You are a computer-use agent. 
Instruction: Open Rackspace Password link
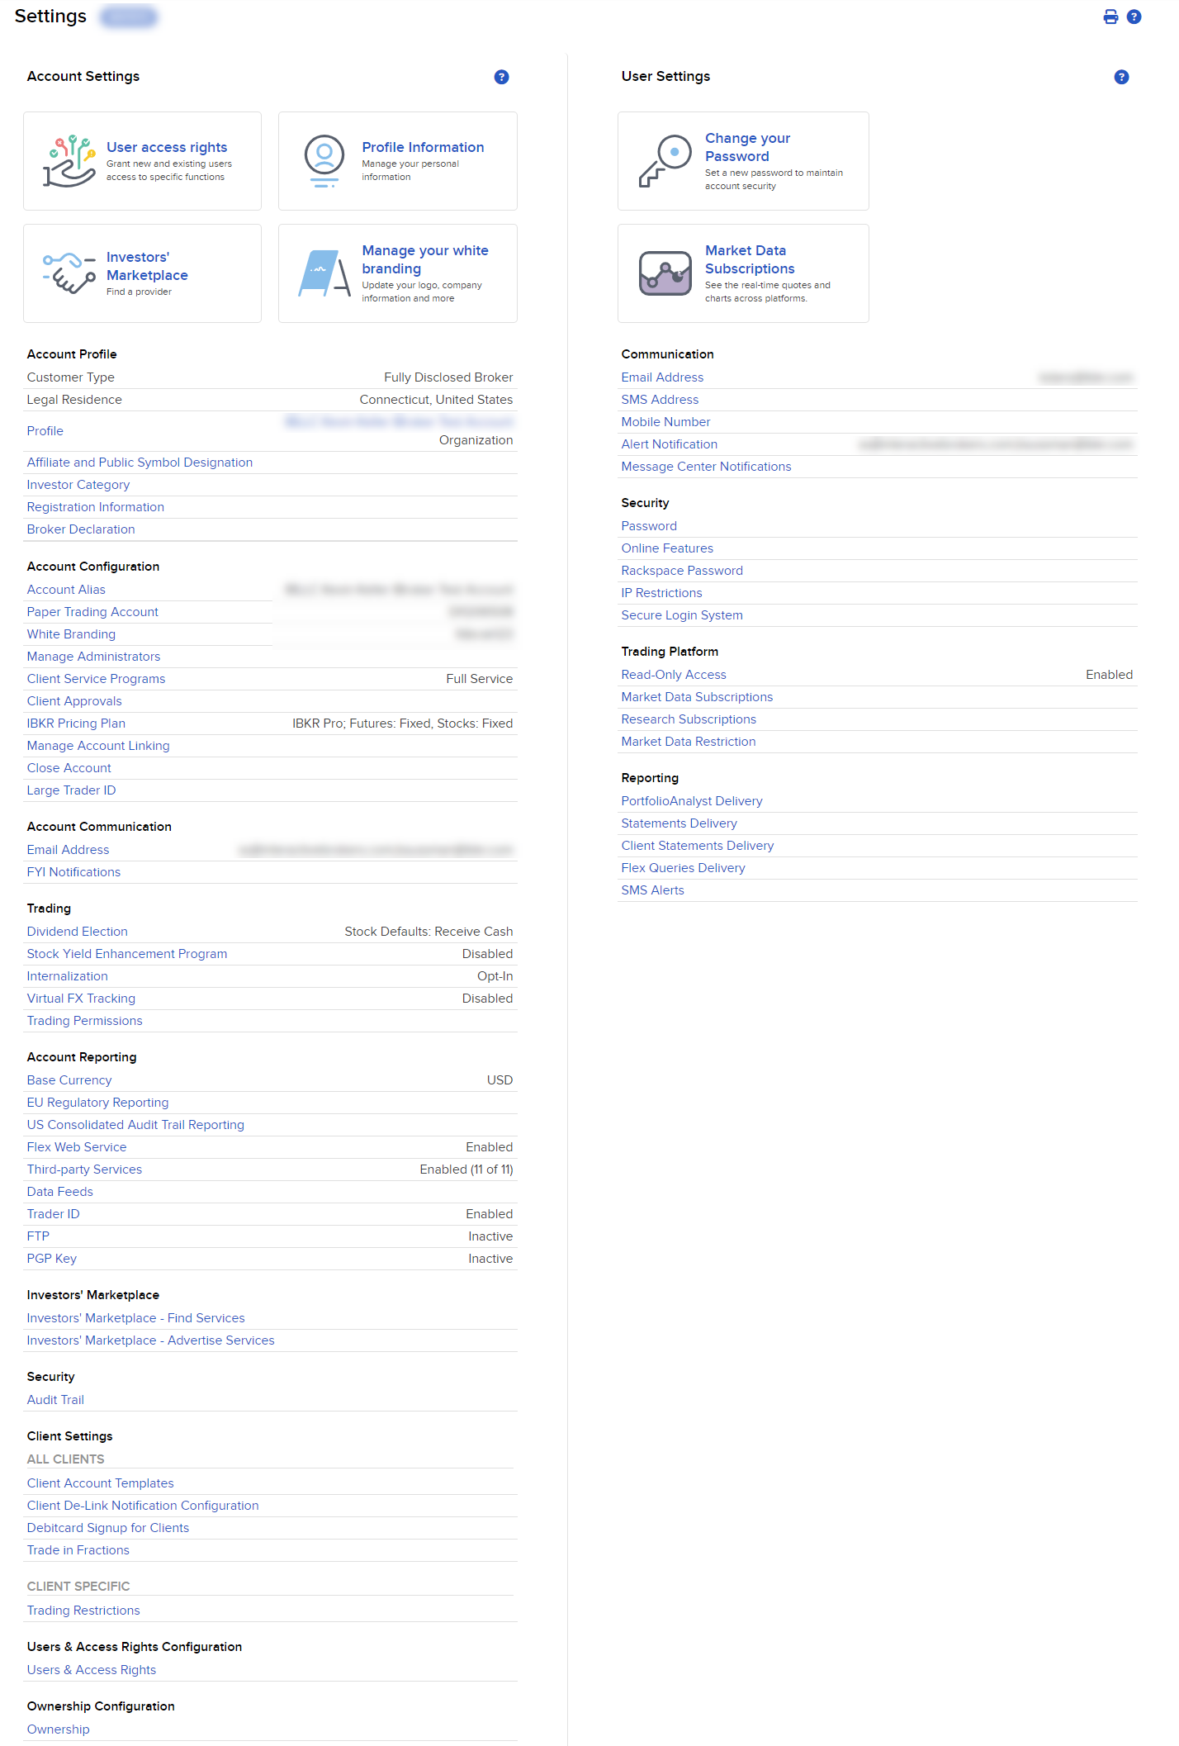coord(682,571)
